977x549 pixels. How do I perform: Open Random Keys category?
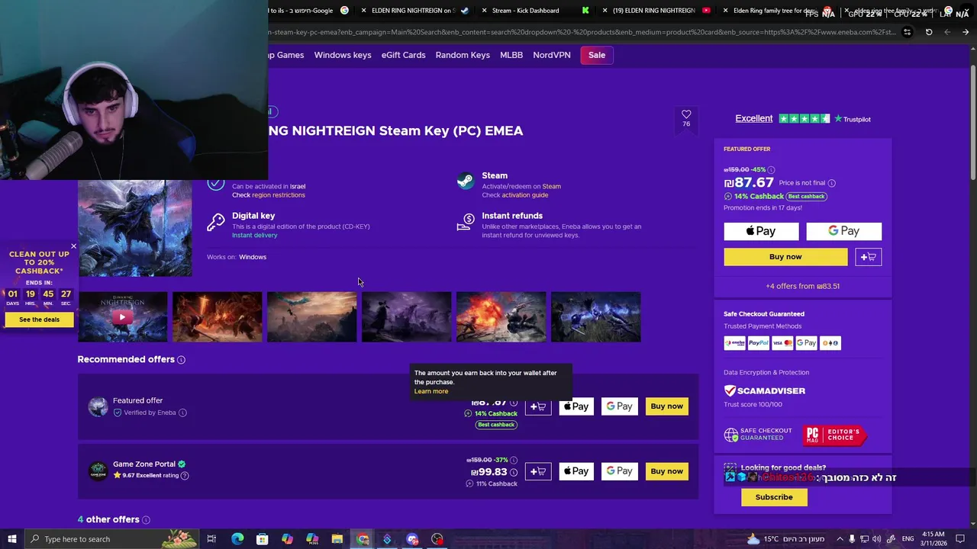pos(463,55)
